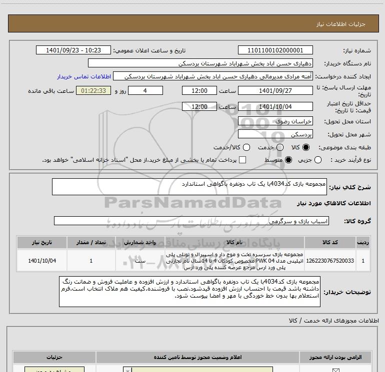
Task: Click the جزئیات column header
Action: 54,357
